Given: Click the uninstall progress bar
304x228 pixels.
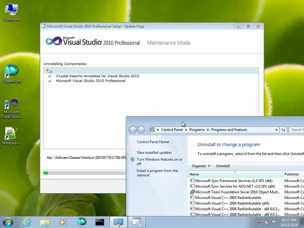Looking at the screenshot, I should (x=85, y=172).
